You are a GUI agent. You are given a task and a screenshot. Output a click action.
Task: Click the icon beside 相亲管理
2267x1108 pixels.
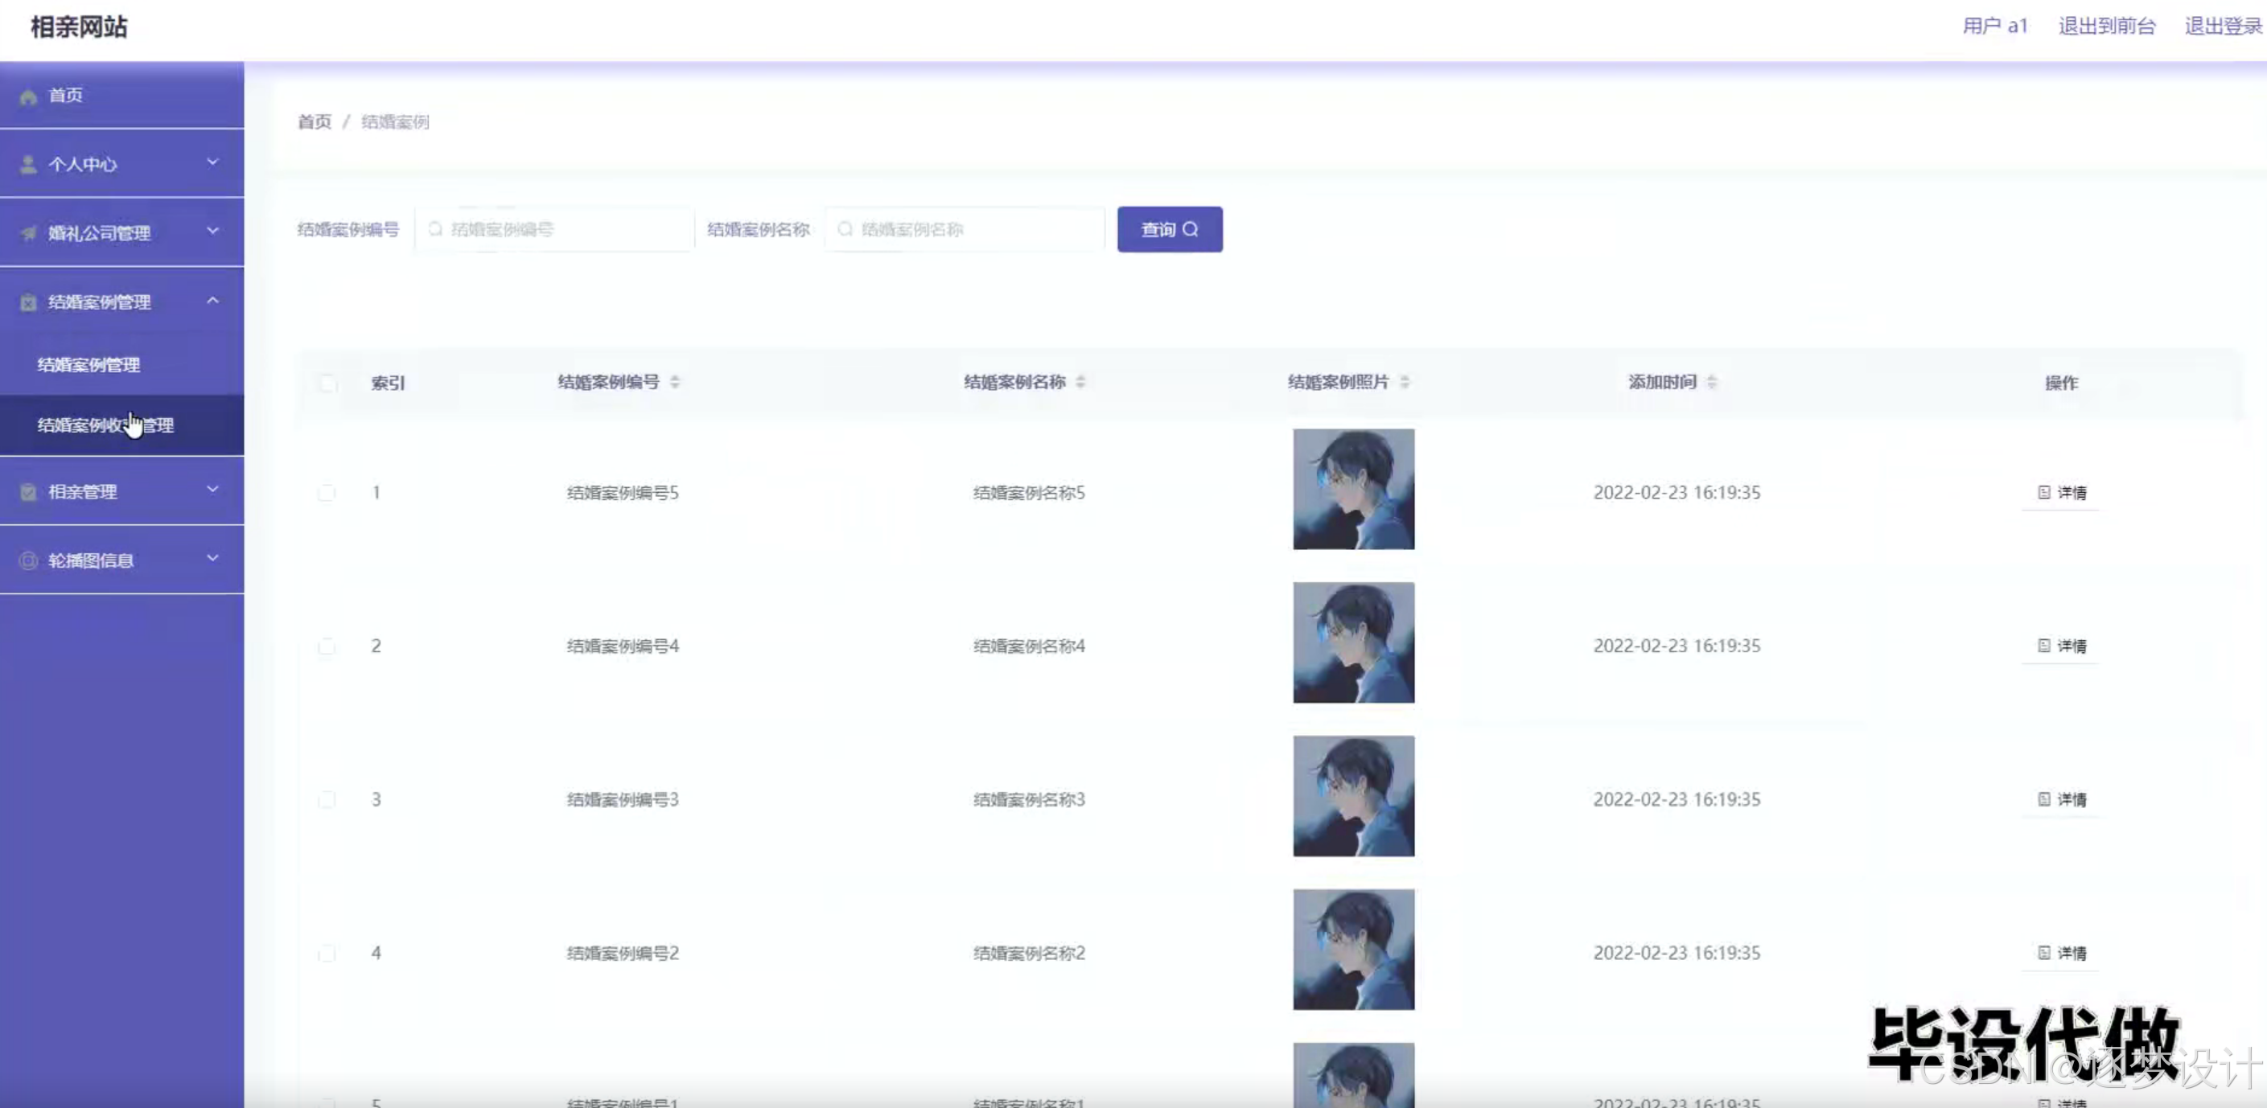click(x=28, y=491)
